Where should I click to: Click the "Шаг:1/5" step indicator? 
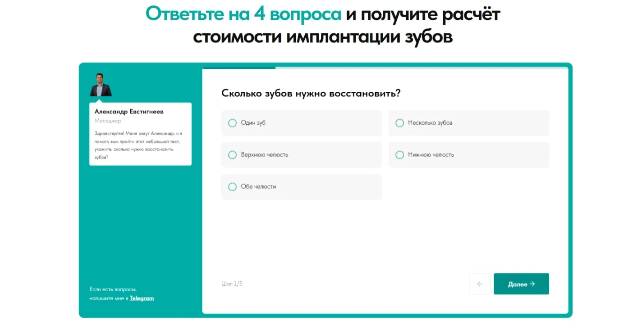[x=232, y=284]
